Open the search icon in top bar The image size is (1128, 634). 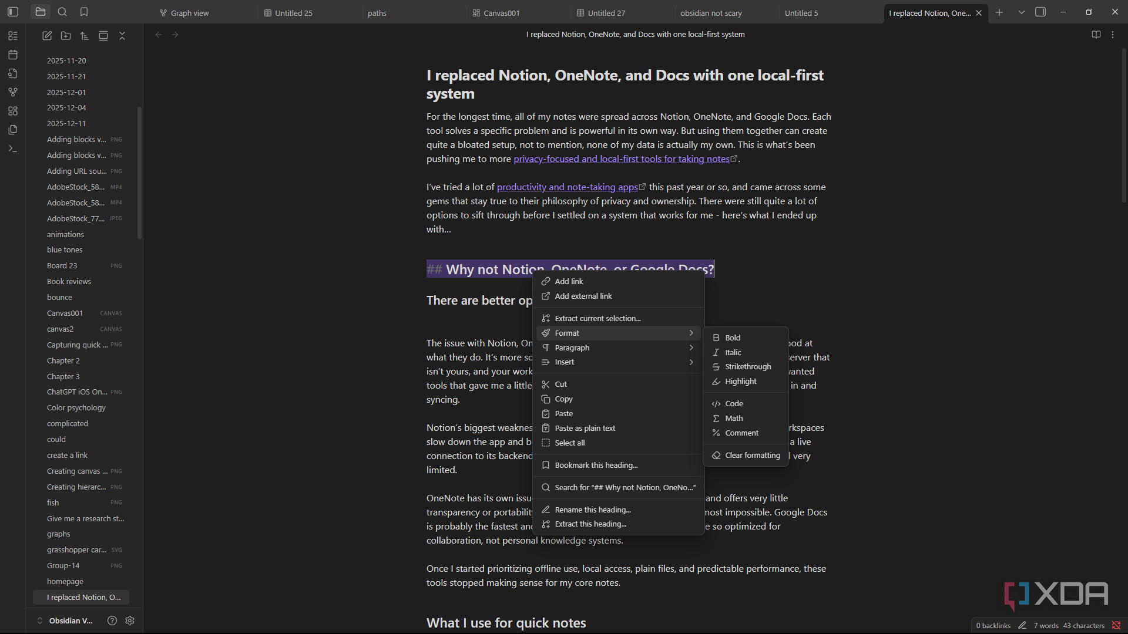pos(62,12)
